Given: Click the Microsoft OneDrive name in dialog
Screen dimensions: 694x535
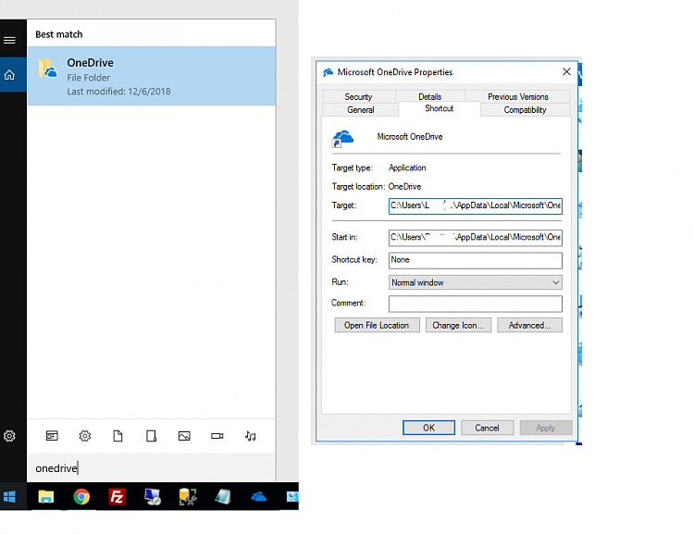Looking at the screenshot, I should click(x=410, y=137).
